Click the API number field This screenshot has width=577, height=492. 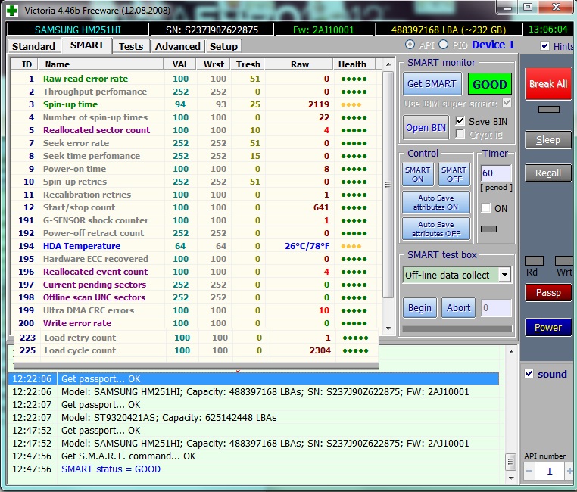click(550, 471)
